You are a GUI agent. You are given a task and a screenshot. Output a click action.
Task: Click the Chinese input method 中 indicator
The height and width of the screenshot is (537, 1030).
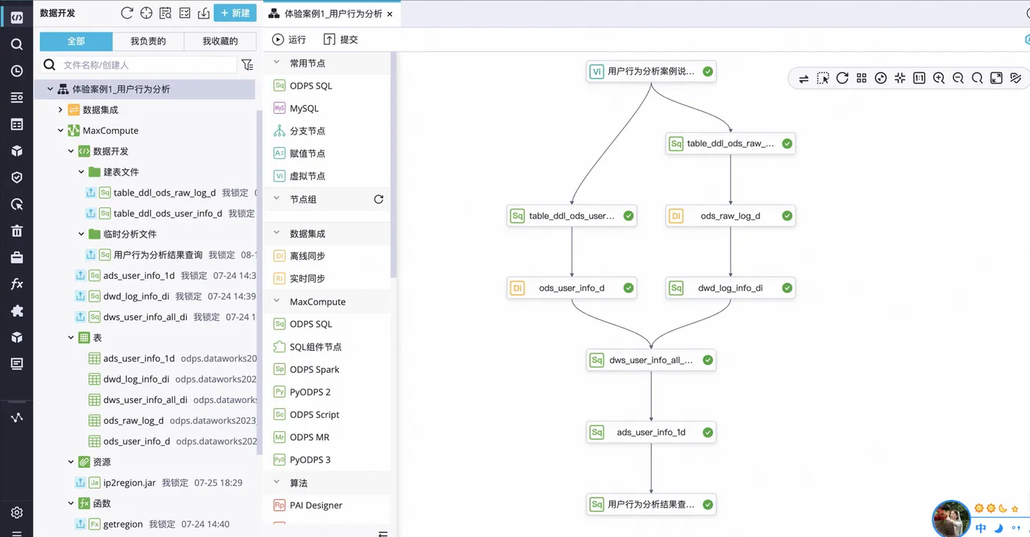click(981, 528)
